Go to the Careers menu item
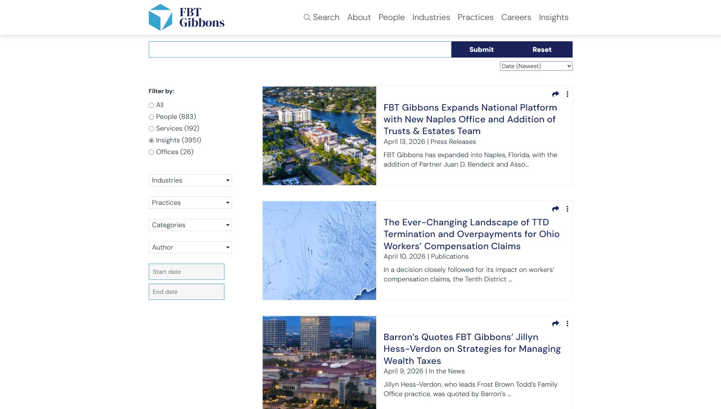Viewport: 721px width, 409px height. [x=516, y=17]
